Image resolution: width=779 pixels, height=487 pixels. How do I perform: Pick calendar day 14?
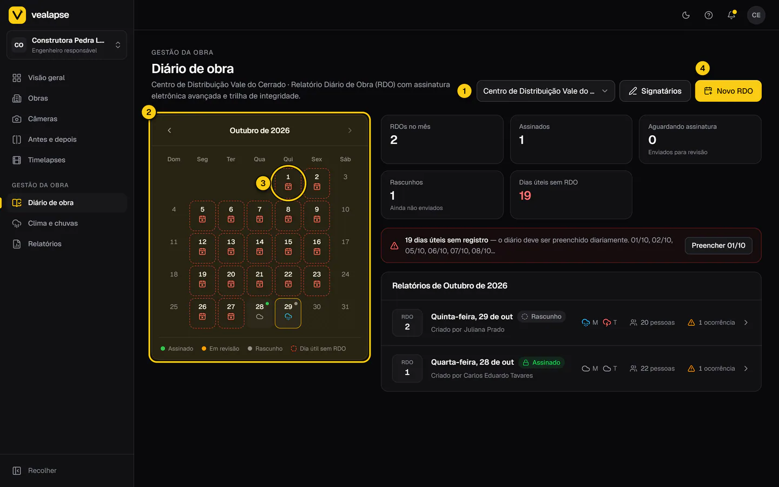tap(260, 248)
